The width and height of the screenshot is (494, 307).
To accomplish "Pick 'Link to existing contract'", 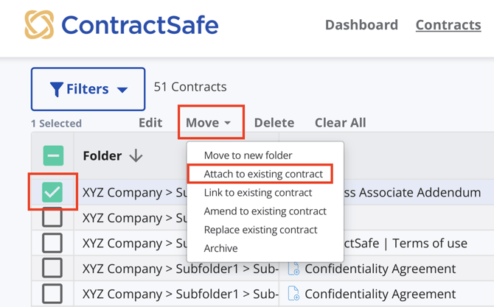I will click(258, 193).
